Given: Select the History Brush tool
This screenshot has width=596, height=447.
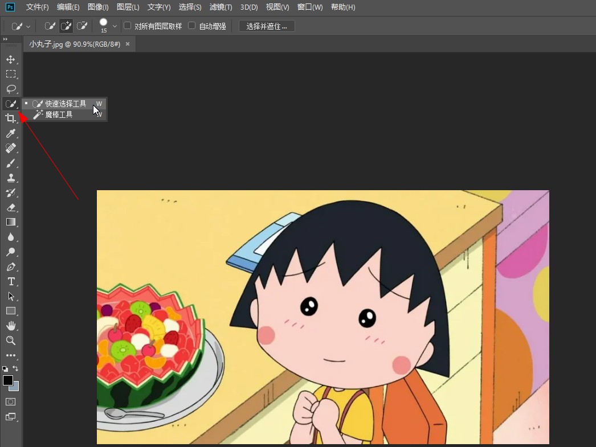Looking at the screenshot, I should [x=11, y=192].
